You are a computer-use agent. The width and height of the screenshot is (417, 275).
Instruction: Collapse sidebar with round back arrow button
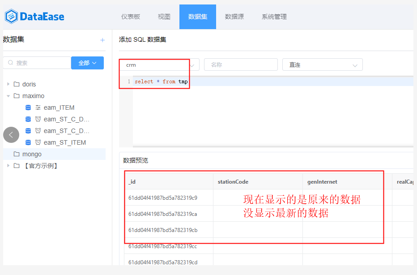tap(11, 135)
